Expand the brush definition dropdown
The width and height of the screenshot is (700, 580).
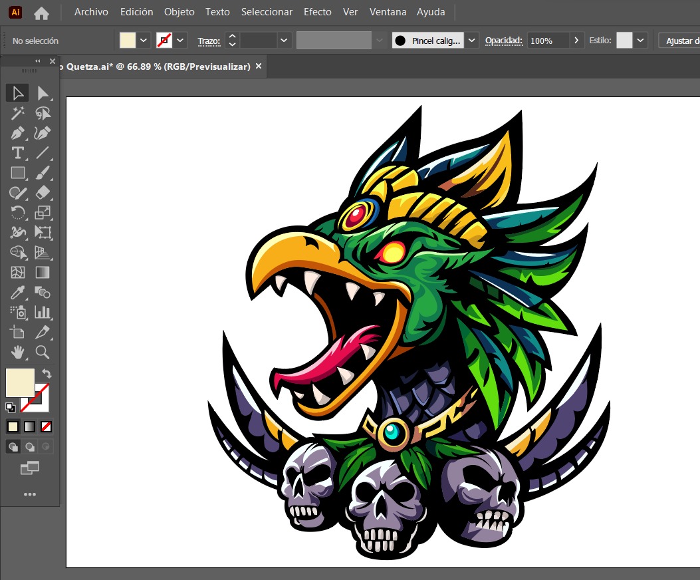(471, 41)
